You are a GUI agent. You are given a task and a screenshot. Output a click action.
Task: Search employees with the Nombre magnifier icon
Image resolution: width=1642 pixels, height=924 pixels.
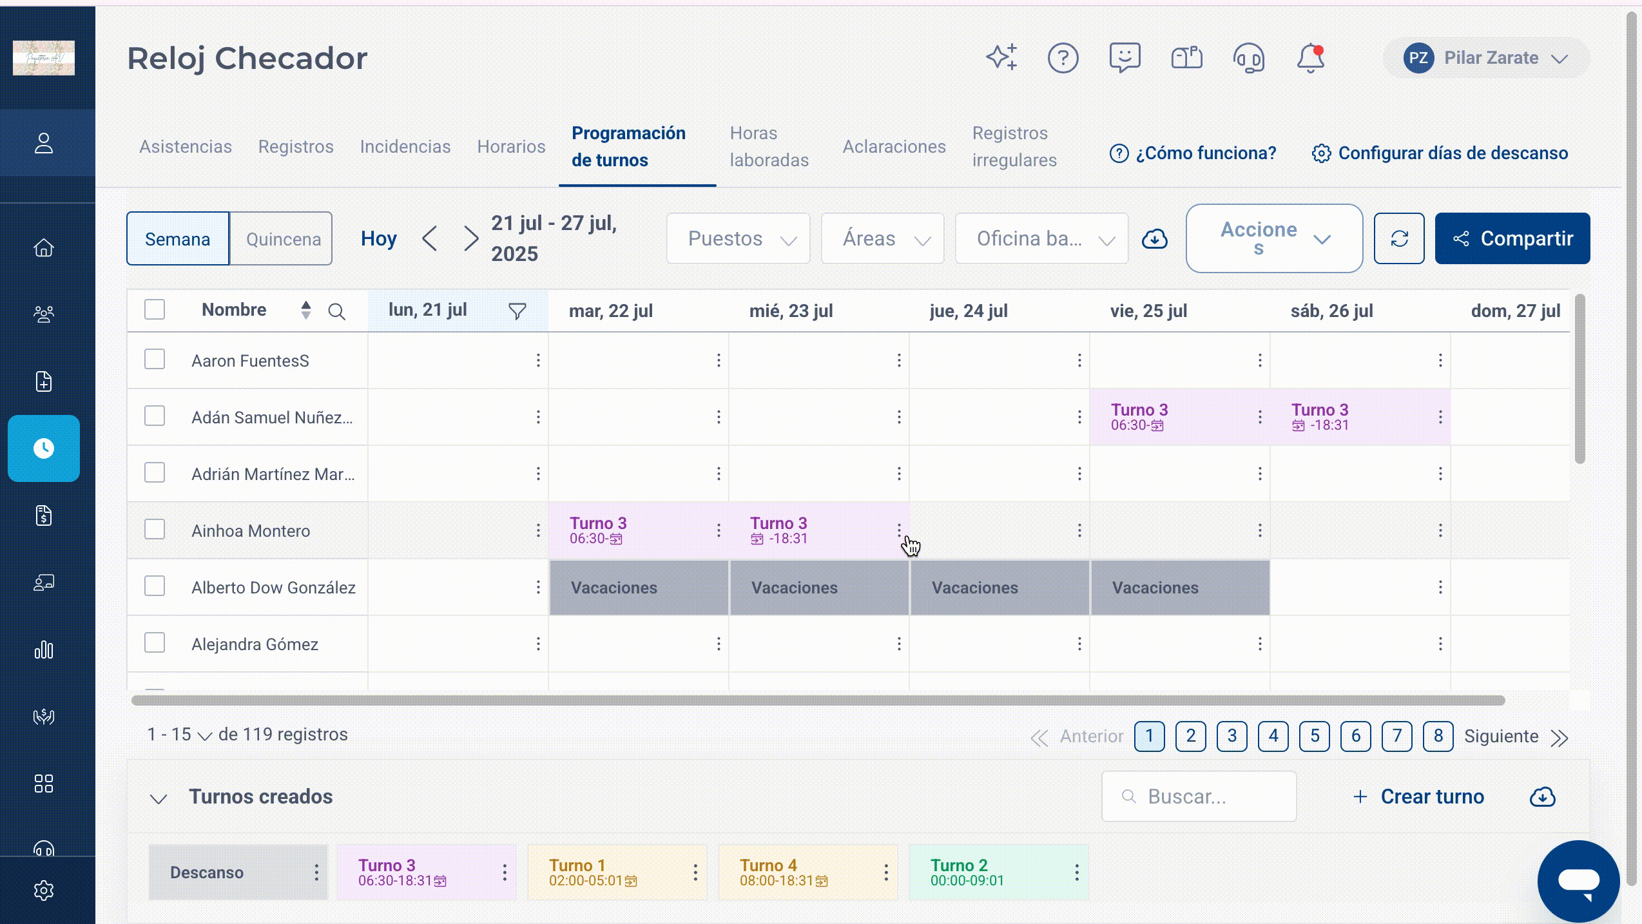pyautogui.click(x=336, y=312)
